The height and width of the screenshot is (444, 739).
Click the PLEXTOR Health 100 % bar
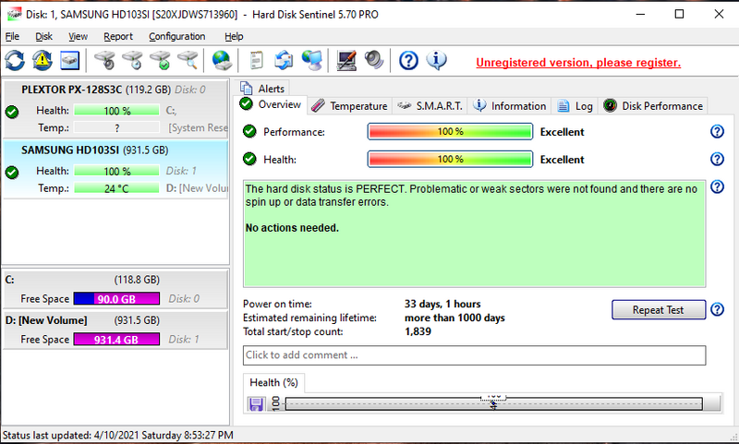117,111
